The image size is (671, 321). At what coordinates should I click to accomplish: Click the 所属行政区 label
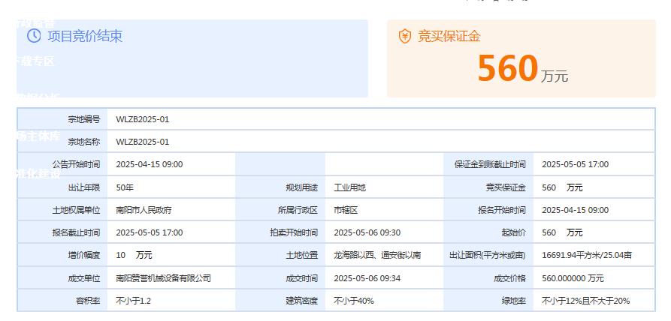(x=298, y=210)
